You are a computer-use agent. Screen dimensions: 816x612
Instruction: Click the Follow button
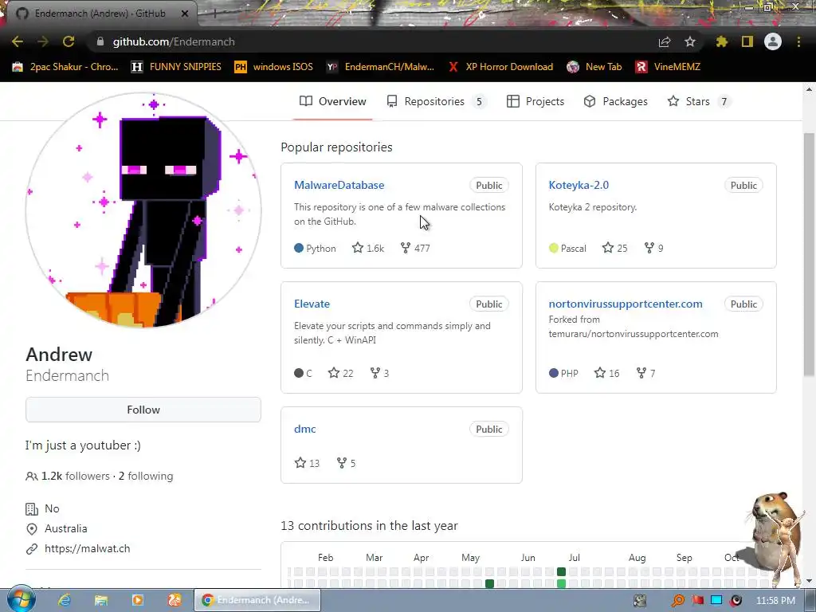[143, 410]
